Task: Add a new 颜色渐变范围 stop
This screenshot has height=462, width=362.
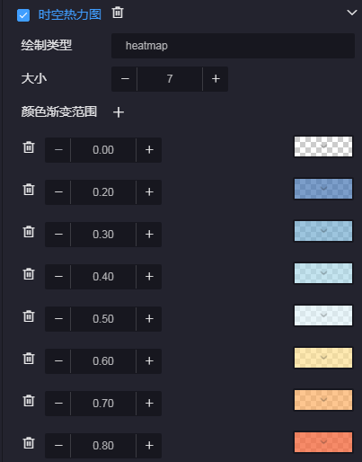Action: (119, 112)
